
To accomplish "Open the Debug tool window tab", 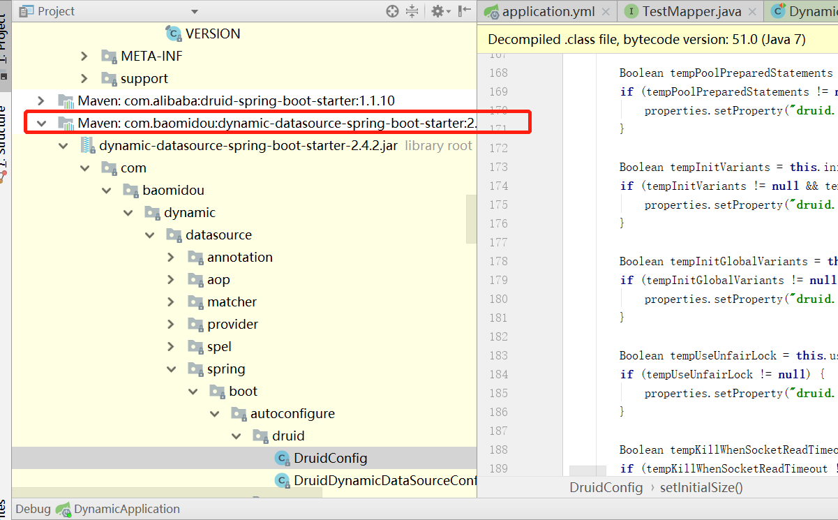I will (33, 509).
